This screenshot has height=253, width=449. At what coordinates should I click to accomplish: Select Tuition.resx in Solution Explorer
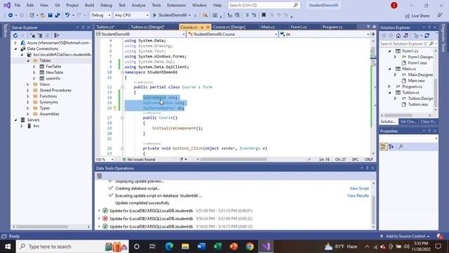coord(418,105)
